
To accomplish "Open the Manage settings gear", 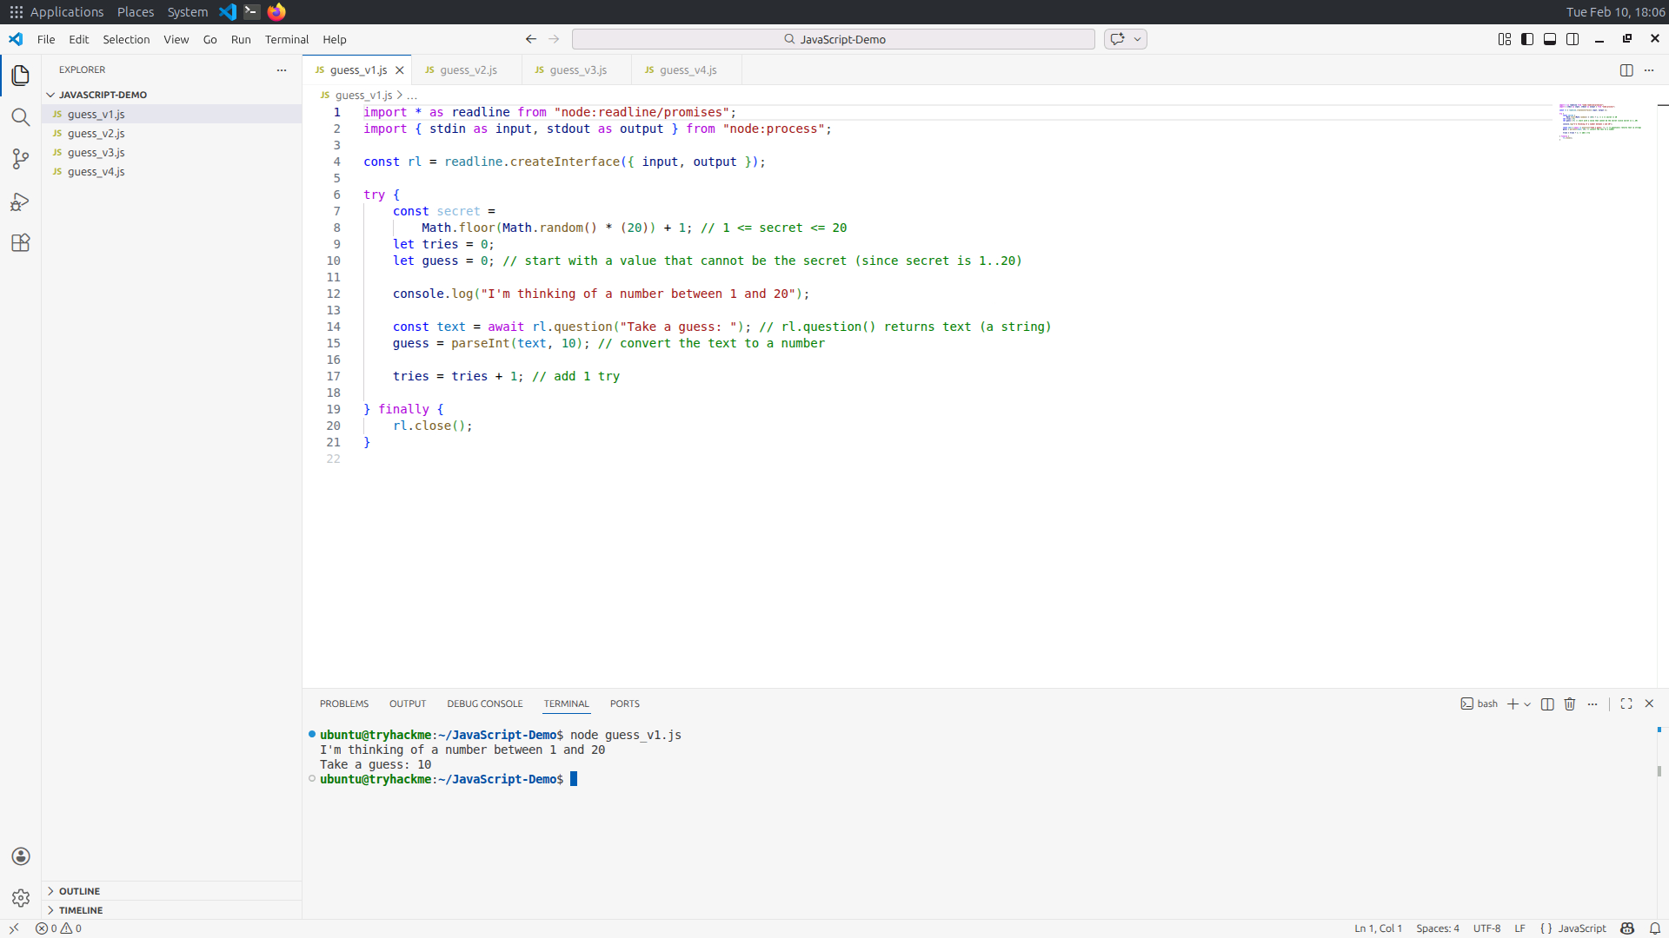I will 21,898.
